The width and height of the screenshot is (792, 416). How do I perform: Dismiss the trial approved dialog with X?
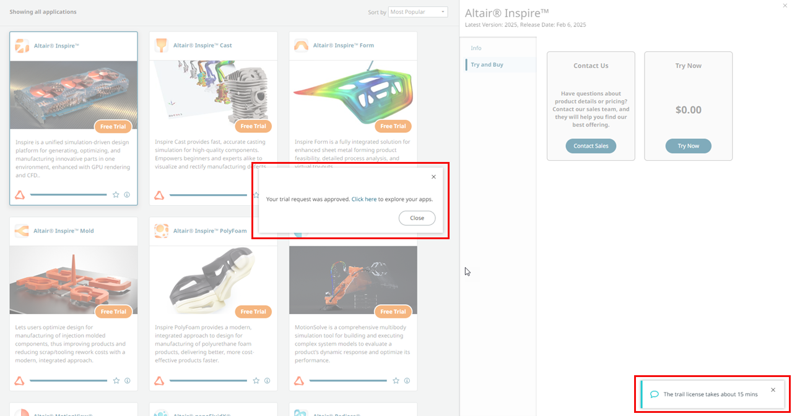(x=433, y=177)
